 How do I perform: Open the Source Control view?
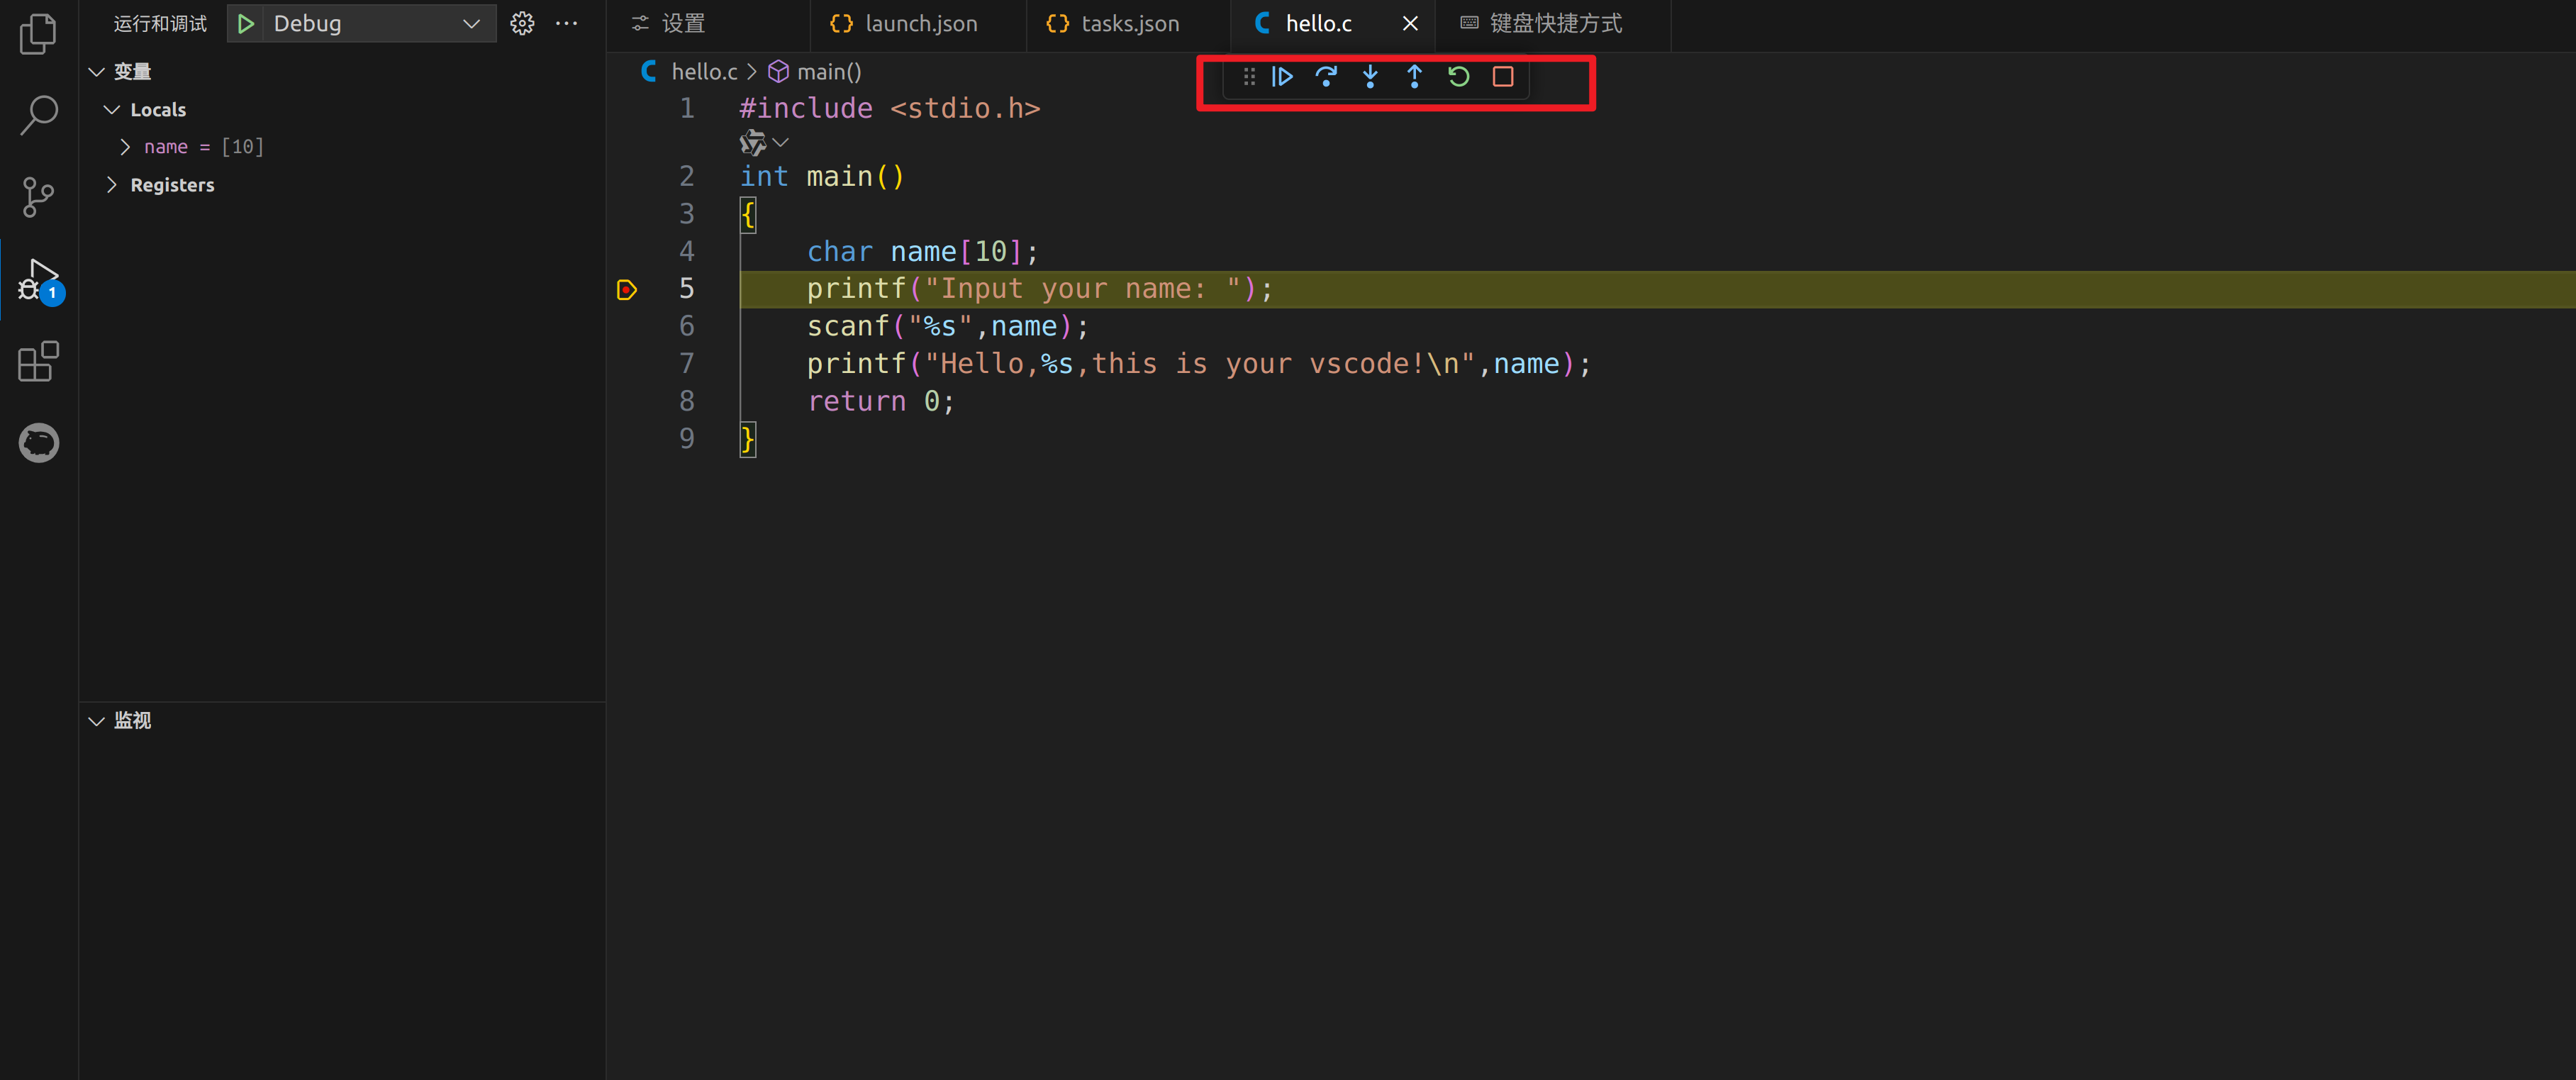(38, 197)
